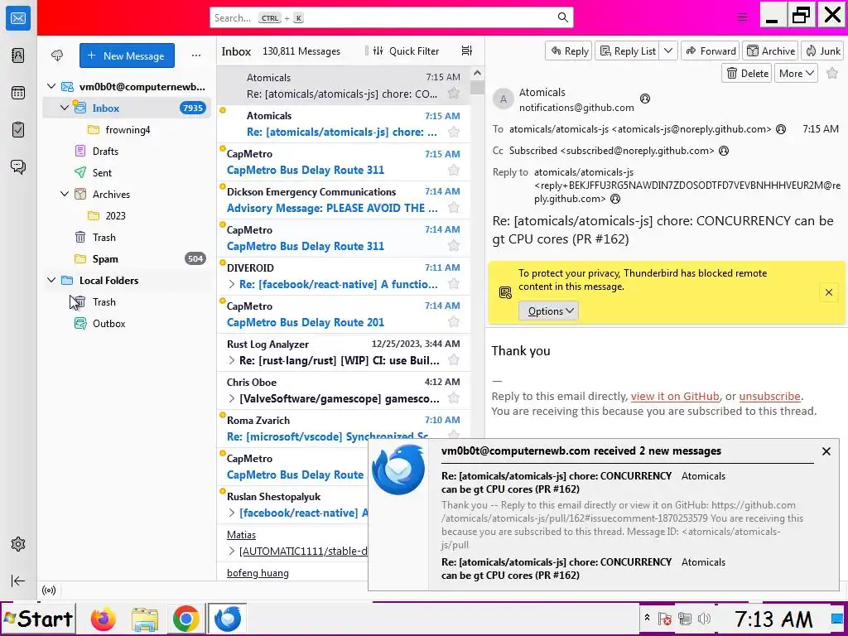Screen dimensions: 848x636
Task: Dismiss the remote content warning bar
Action: click(828, 292)
